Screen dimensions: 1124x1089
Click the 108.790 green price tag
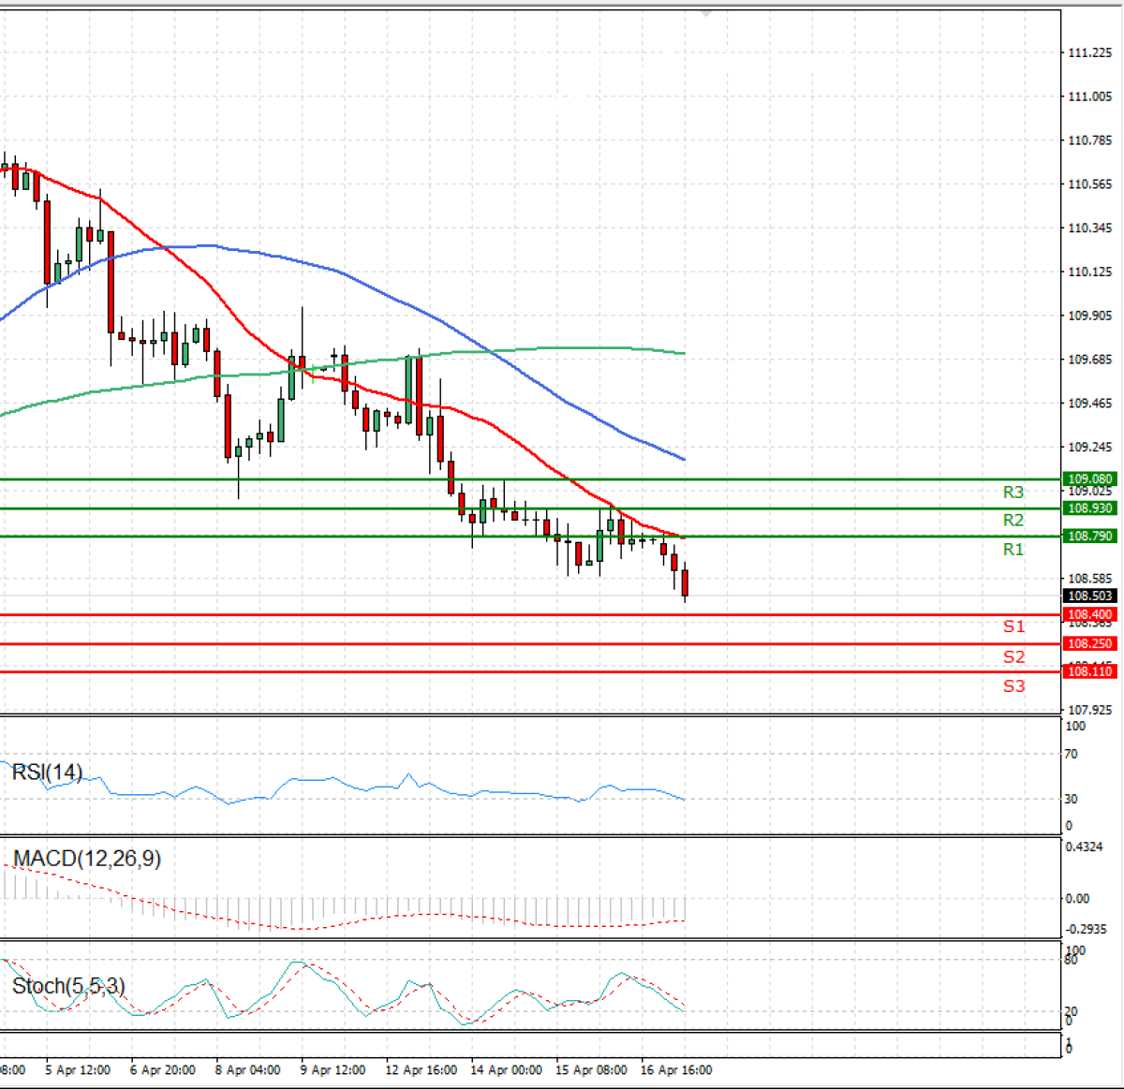coord(1090,537)
